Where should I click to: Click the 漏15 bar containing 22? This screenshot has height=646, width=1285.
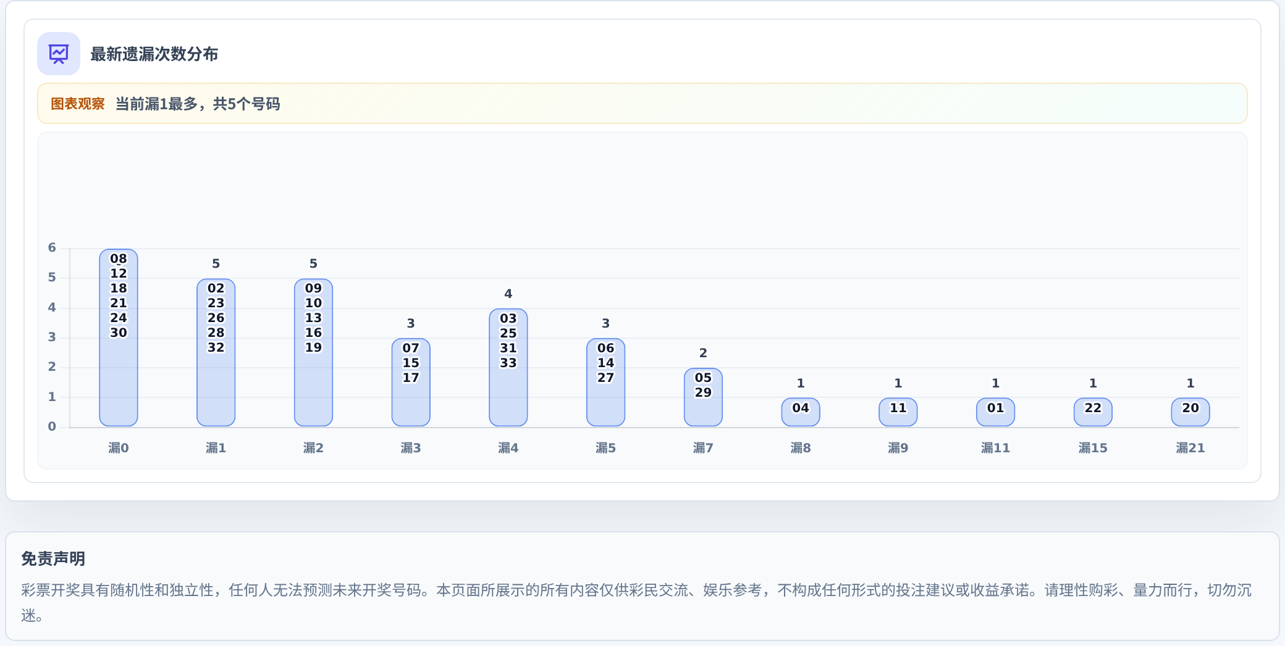(x=1093, y=412)
